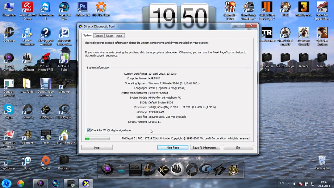Launch Nero flame icon in dock
The height and width of the screenshot is (188, 334).
(x=177, y=169)
